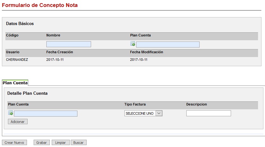Image resolution: width=265 pixels, height=147 pixels.
Task: Click the Fecha Modificación date value
Action: (139, 60)
